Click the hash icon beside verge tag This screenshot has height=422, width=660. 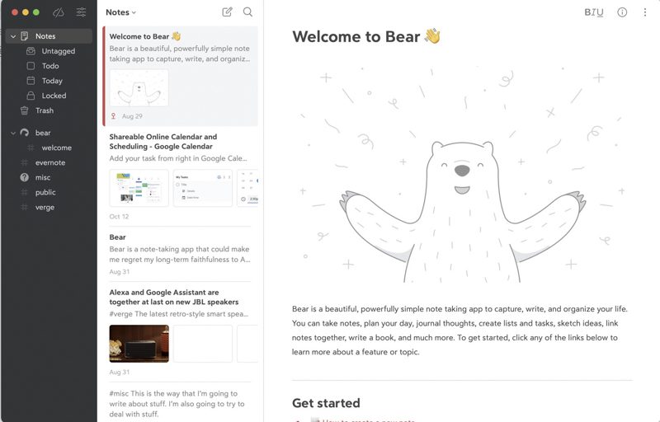tap(25, 207)
